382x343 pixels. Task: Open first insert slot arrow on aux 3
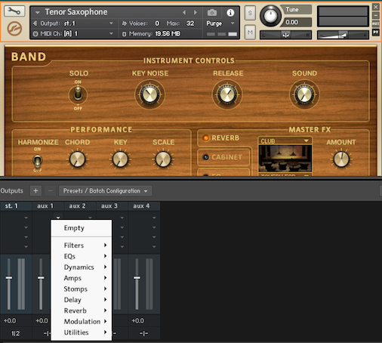tap(122, 218)
